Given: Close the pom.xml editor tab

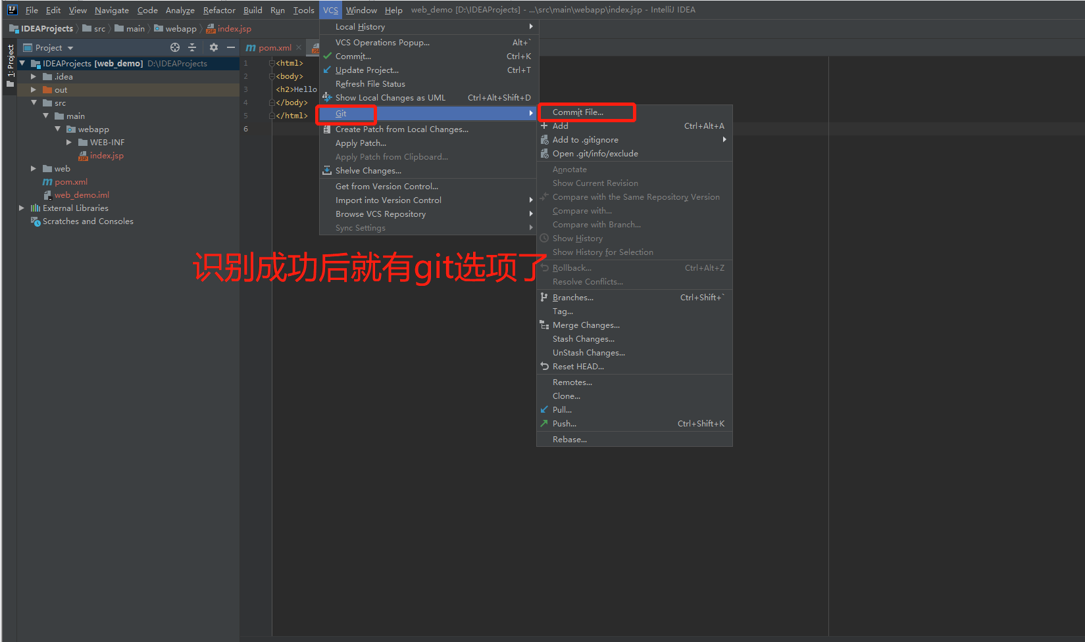Looking at the screenshot, I should 299,47.
